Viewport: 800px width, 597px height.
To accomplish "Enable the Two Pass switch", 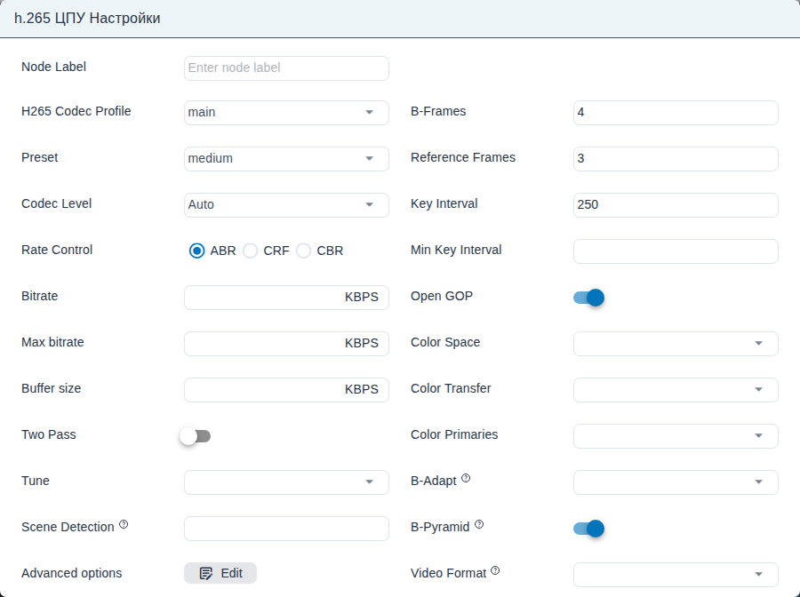I will pos(196,436).
